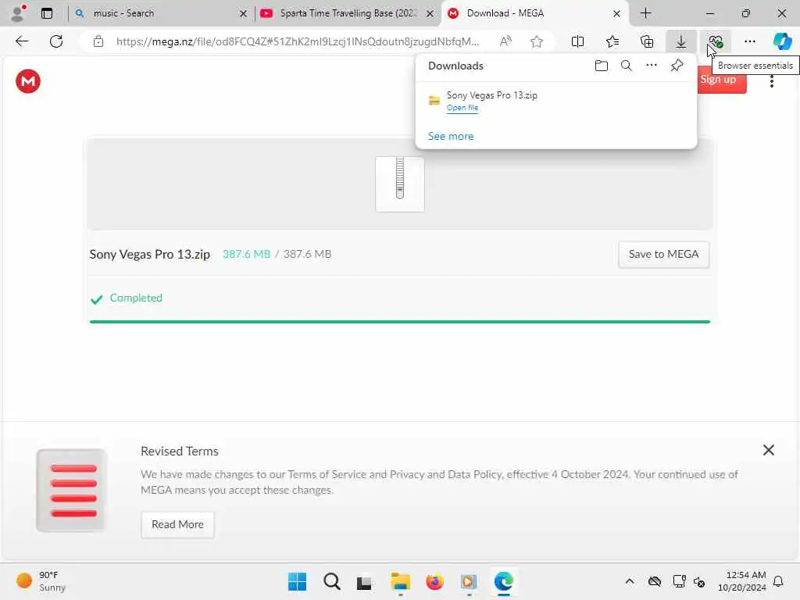This screenshot has width=800, height=600.
Task: Click the muted volume tray icon
Action: tap(699, 581)
